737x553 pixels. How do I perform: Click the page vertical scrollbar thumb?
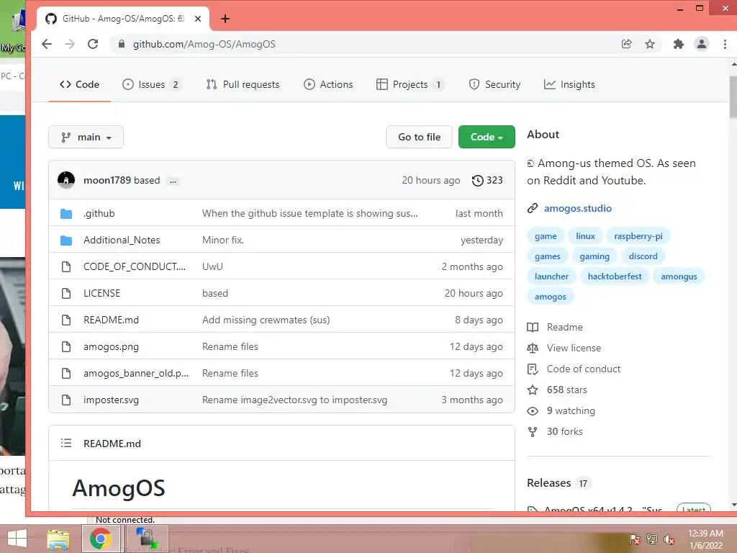tap(733, 97)
